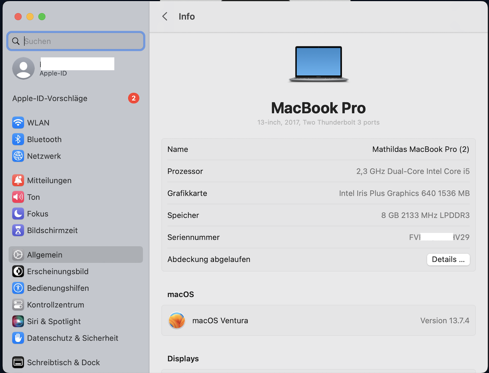Click the Kontrollzentrum switches icon

coord(18,305)
